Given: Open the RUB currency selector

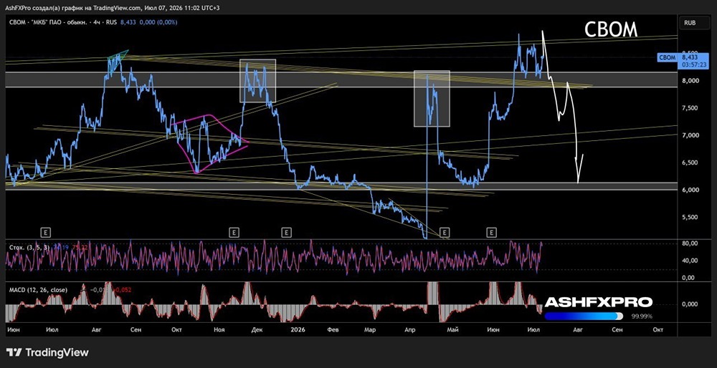Looking at the screenshot, I should [x=690, y=22].
